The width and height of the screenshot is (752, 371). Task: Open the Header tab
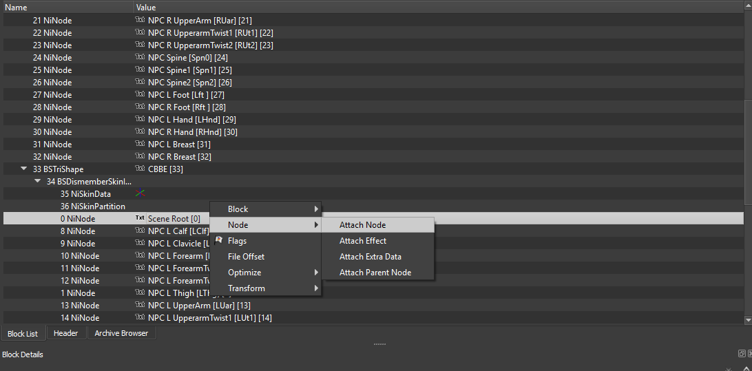pos(66,333)
